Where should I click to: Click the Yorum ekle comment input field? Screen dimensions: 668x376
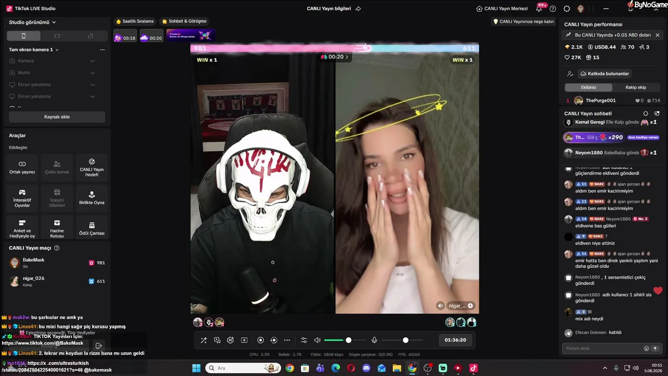[x=611, y=348]
